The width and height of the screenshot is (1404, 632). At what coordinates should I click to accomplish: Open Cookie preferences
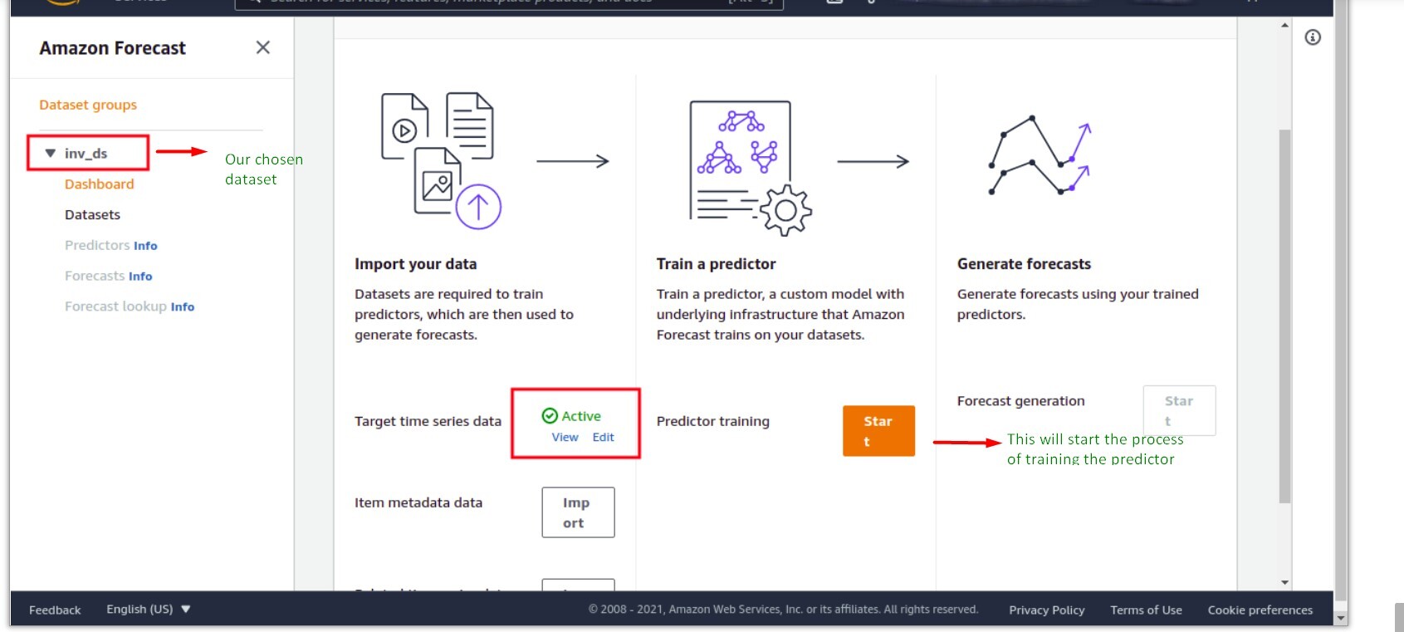click(1260, 610)
